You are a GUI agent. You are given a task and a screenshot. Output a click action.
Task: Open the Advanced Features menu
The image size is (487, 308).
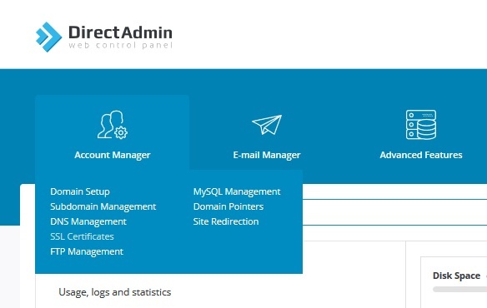(x=421, y=155)
